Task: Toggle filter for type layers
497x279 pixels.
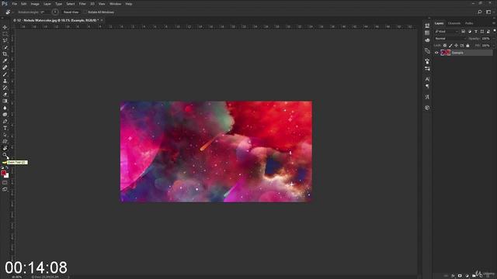Action: pos(476,31)
